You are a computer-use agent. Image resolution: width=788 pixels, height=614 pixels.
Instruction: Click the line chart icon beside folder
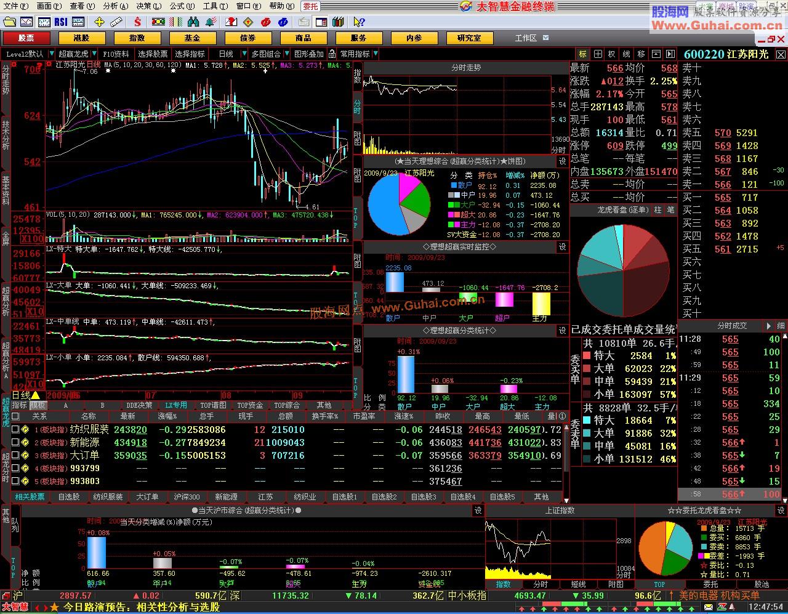click(26, 22)
